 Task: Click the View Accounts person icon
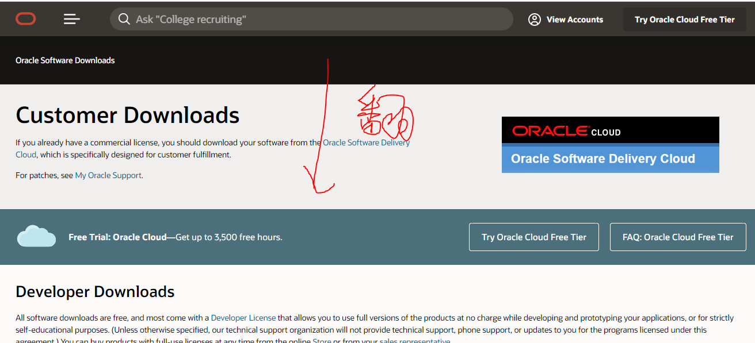click(x=534, y=19)
